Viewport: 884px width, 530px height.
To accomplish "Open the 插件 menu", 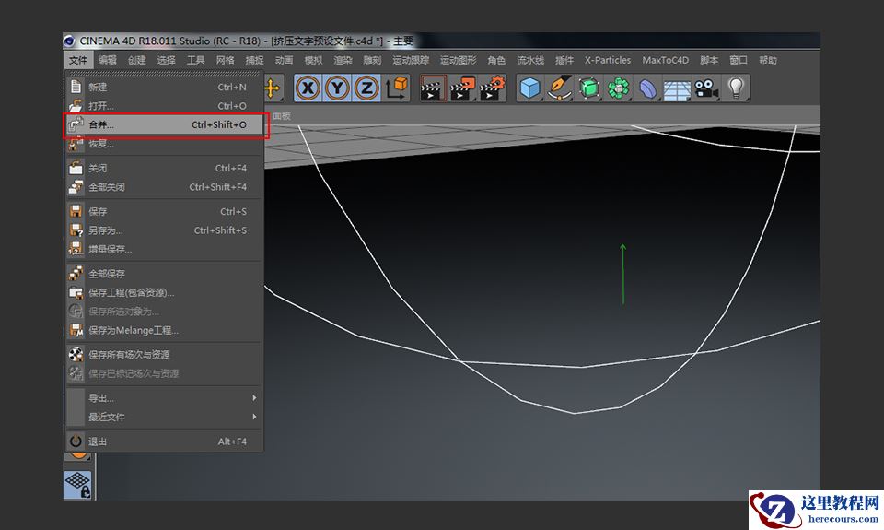I will [x=564, y=60].
